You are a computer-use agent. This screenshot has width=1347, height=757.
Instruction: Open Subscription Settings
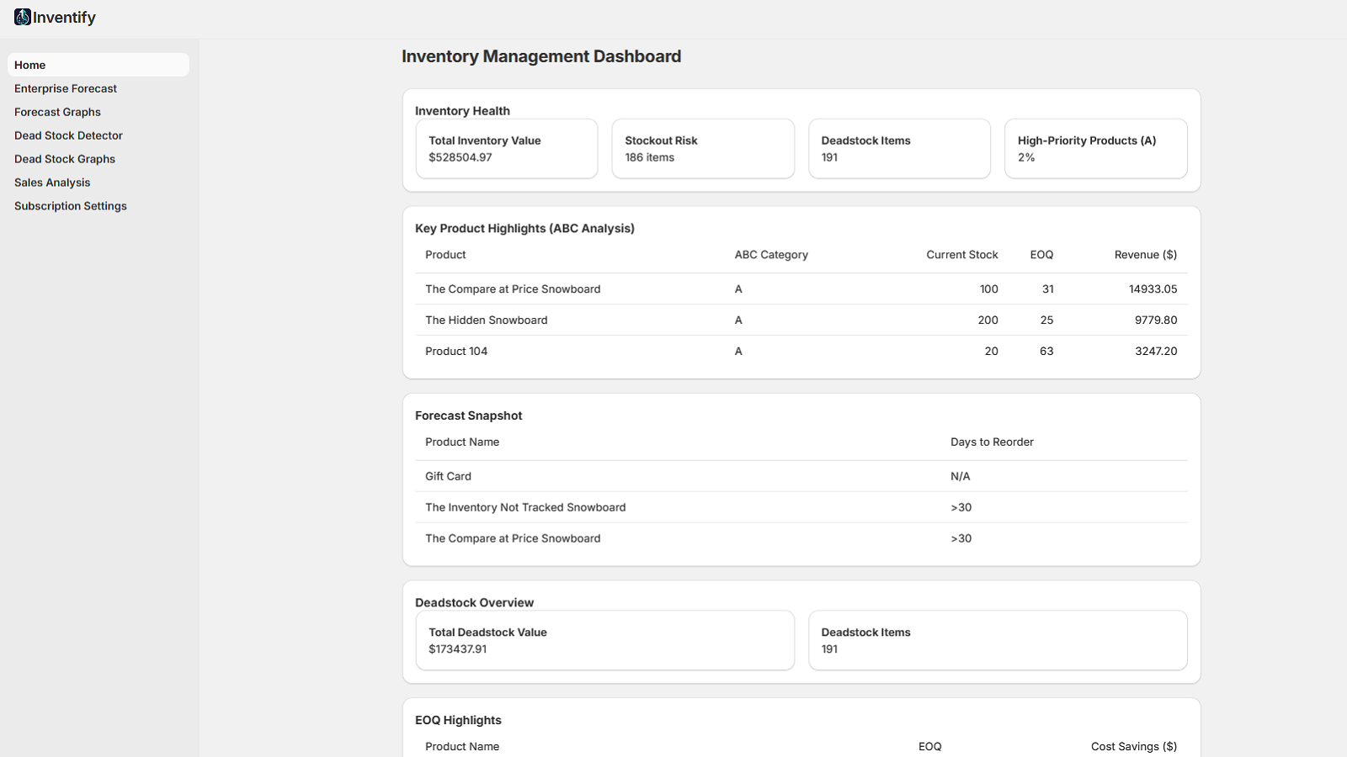(71, 206)
